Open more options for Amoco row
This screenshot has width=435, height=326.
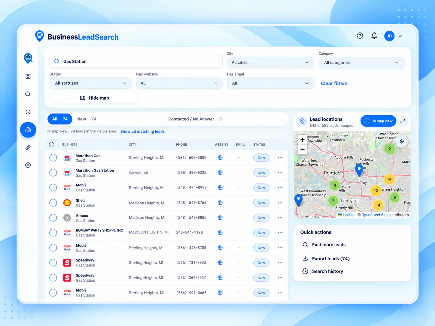(x=280, y=218)
